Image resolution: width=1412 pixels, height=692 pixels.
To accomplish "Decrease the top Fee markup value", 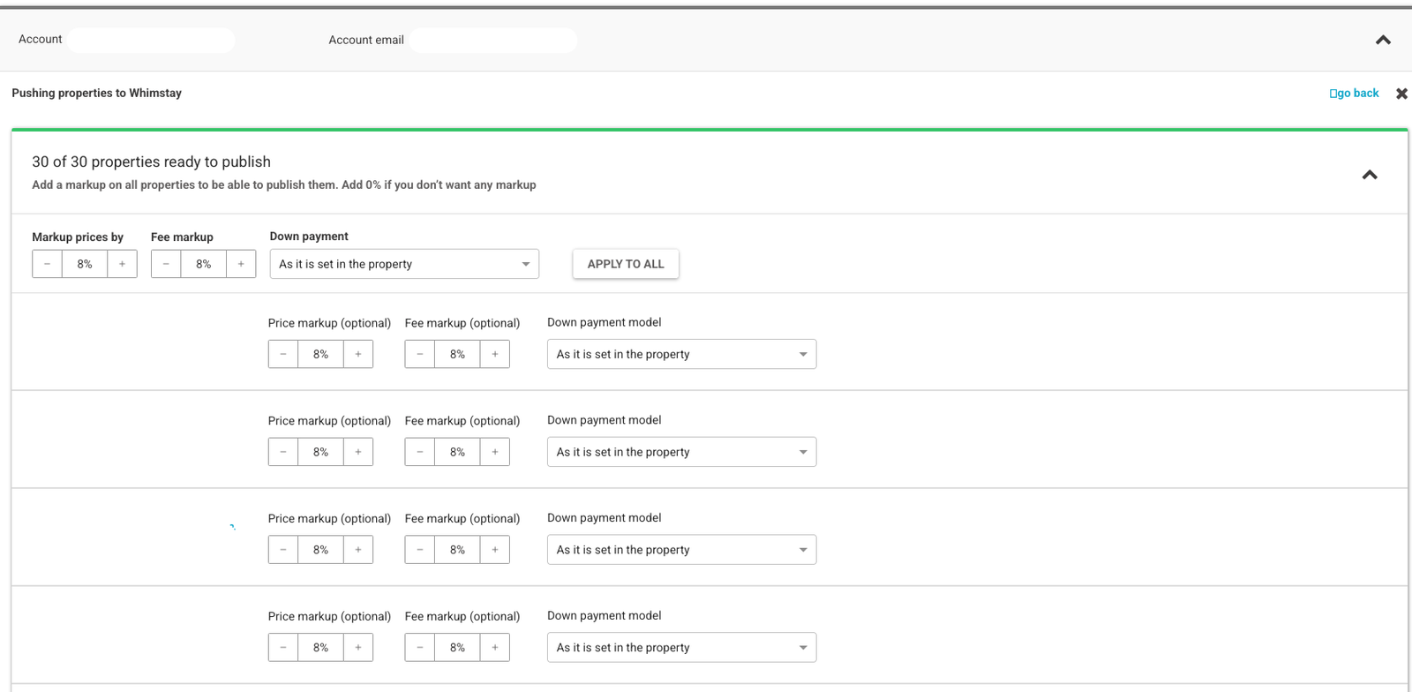I will click(x=166, y=264).
